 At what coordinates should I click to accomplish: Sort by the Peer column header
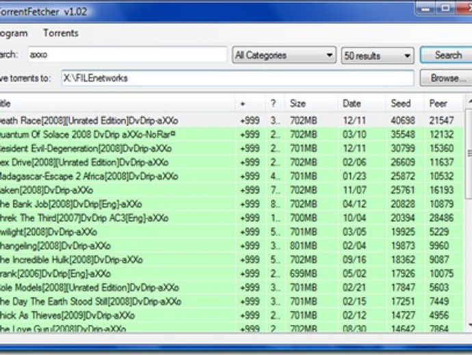[443, 103]
